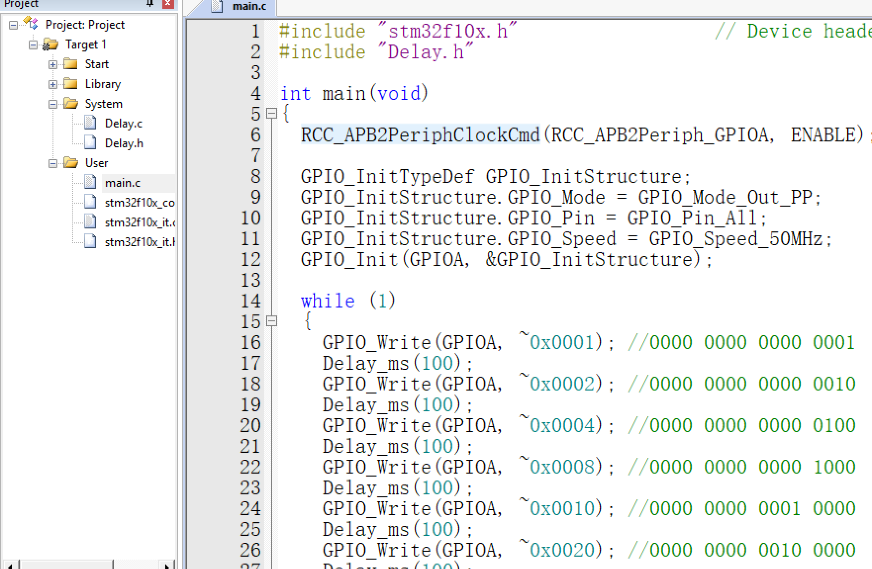
Task: Select Delay.h in the System group
Action: 124,143
